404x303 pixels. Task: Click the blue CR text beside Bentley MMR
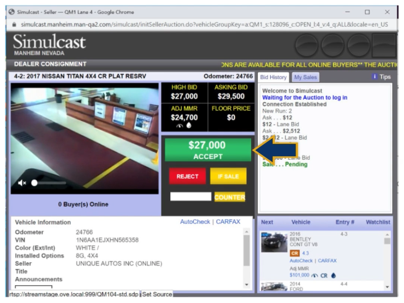324,276
